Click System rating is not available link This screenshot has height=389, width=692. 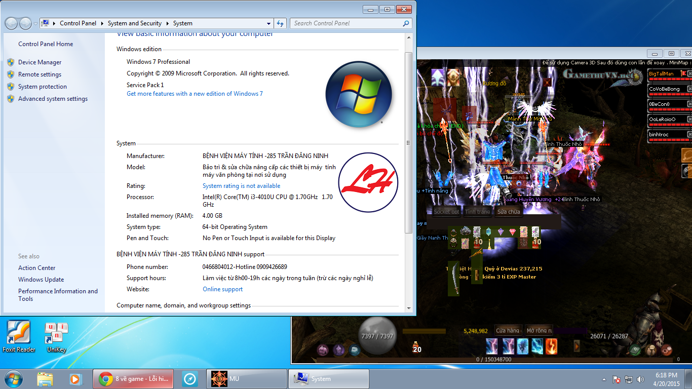coord(241,186)
